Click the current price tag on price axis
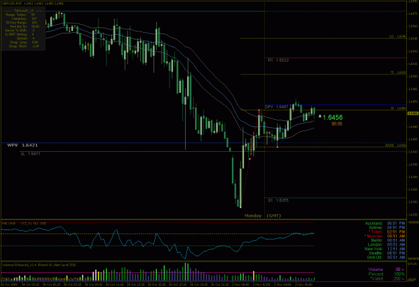The image size is (419, 287). [x=413, y=113]
